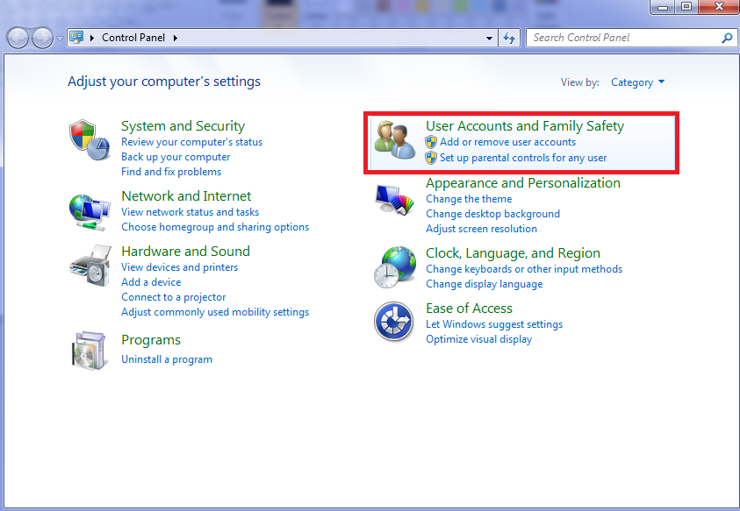Open the Network and Internet globe icon
Image resolution: width=740 pixels, height=511 pixels.
coord(89,212)
